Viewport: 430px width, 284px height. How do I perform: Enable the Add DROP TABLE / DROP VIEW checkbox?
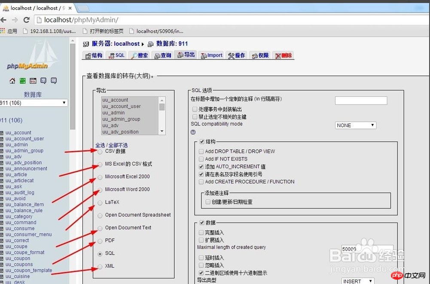tap(201, 151)
